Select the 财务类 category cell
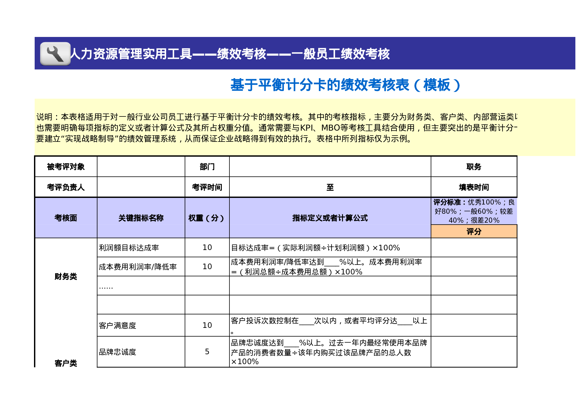The image size is (579, 409). 66,277
